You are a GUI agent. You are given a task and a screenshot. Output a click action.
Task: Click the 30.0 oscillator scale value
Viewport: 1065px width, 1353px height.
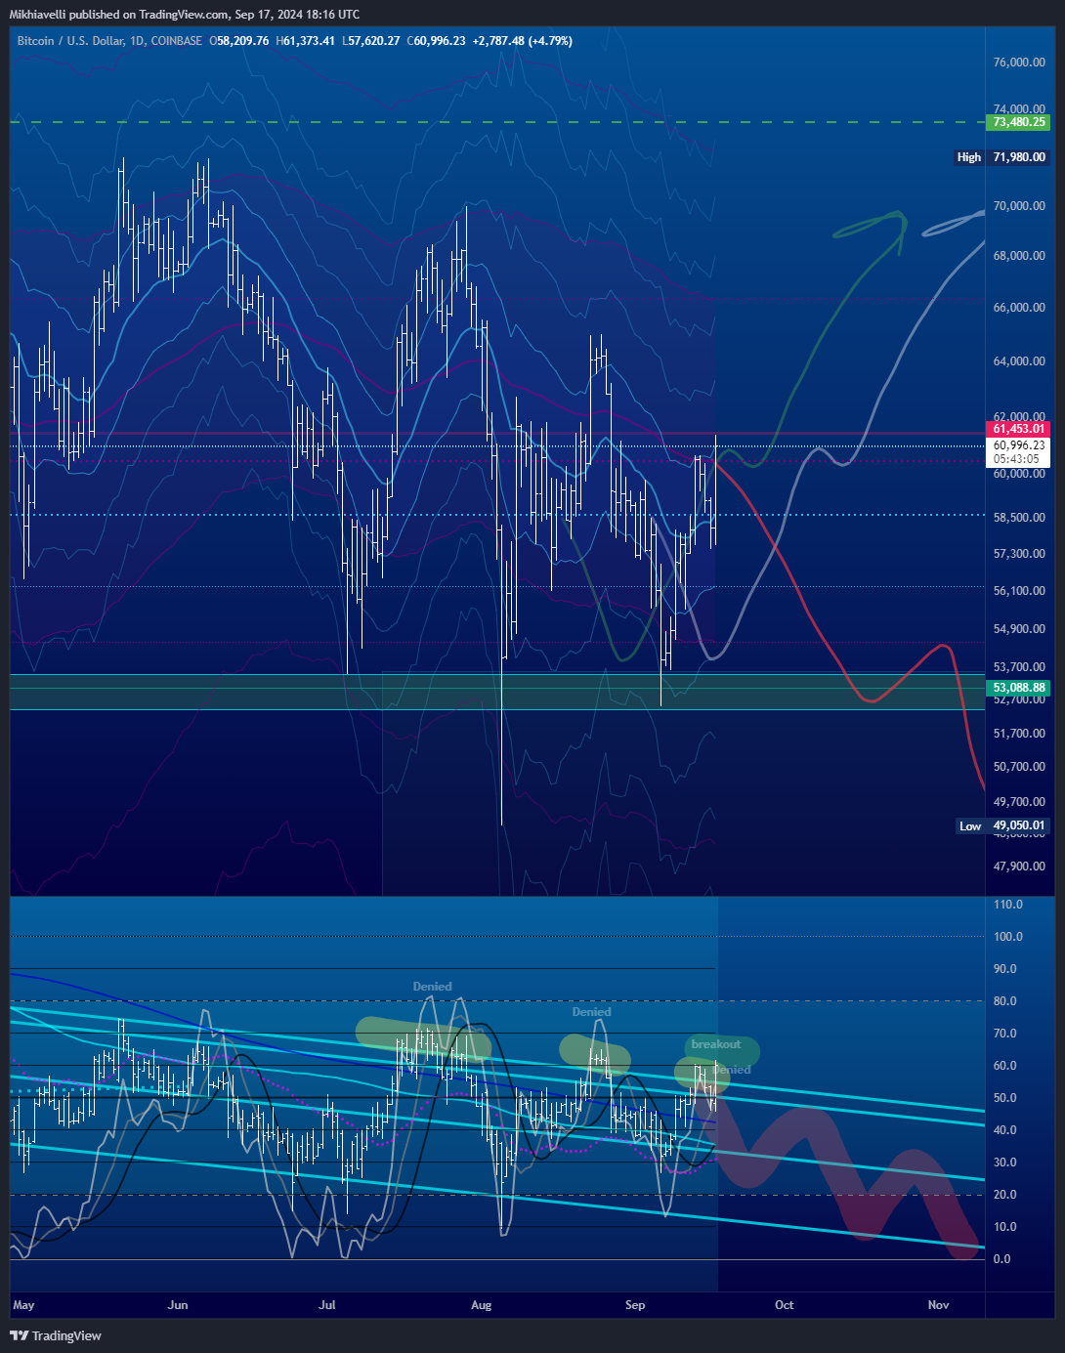coord(1004,1163)
